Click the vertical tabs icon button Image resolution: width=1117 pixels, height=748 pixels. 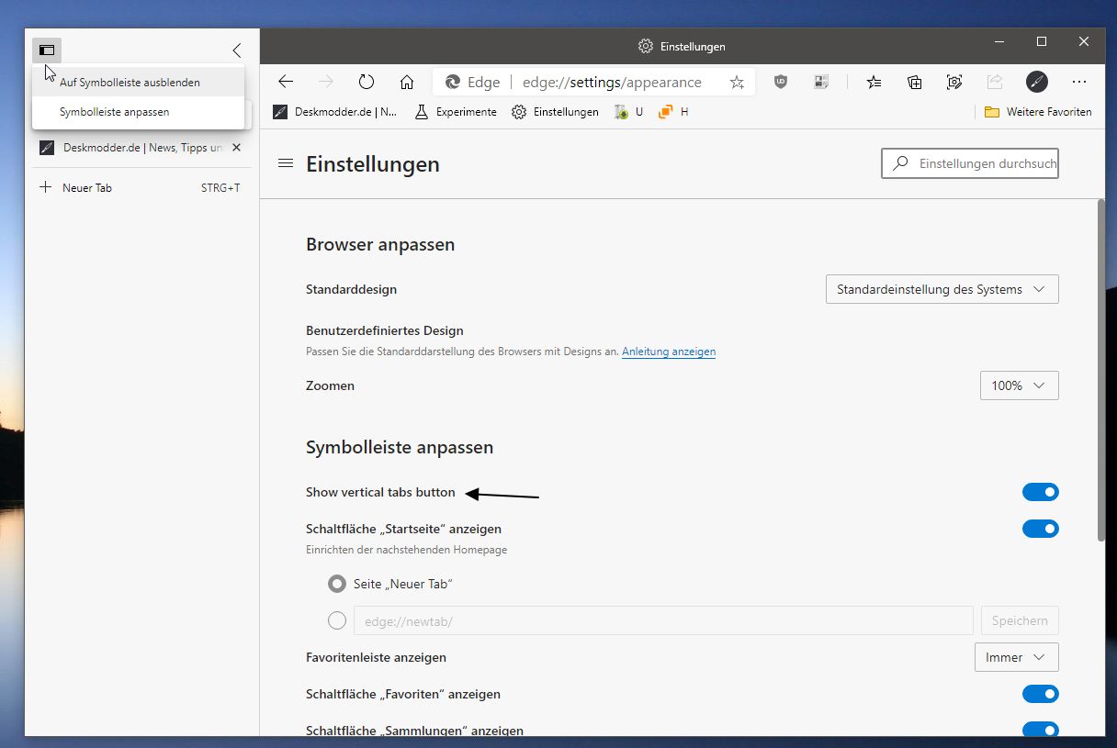tap(47, 50)
